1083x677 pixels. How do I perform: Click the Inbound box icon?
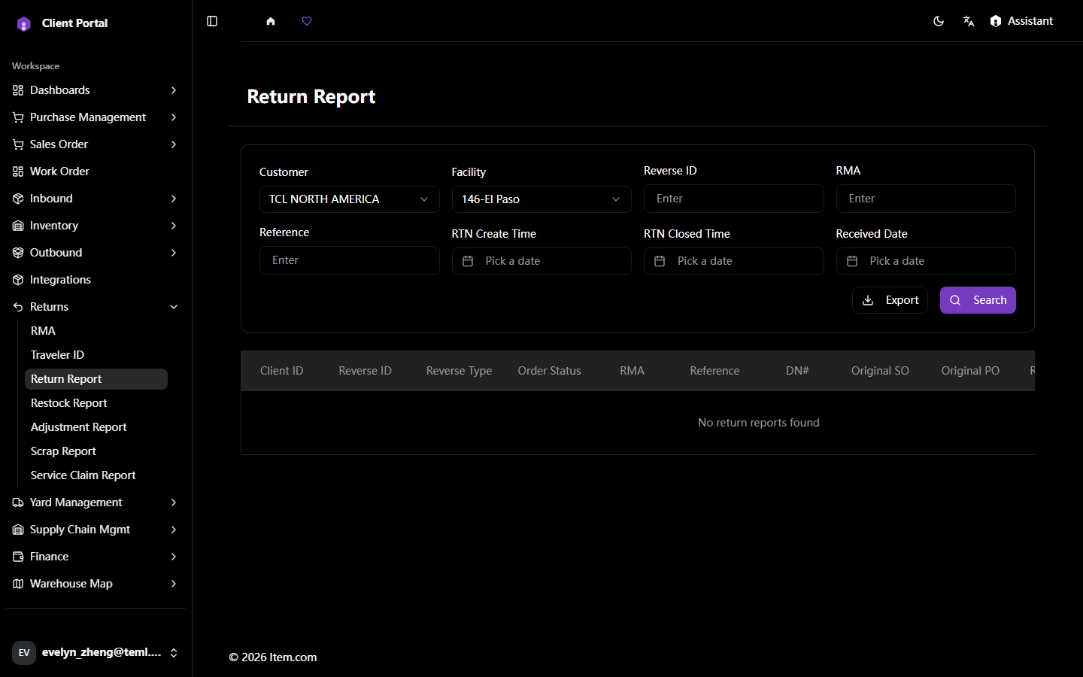pyautogui.click(x=18, y=199)
